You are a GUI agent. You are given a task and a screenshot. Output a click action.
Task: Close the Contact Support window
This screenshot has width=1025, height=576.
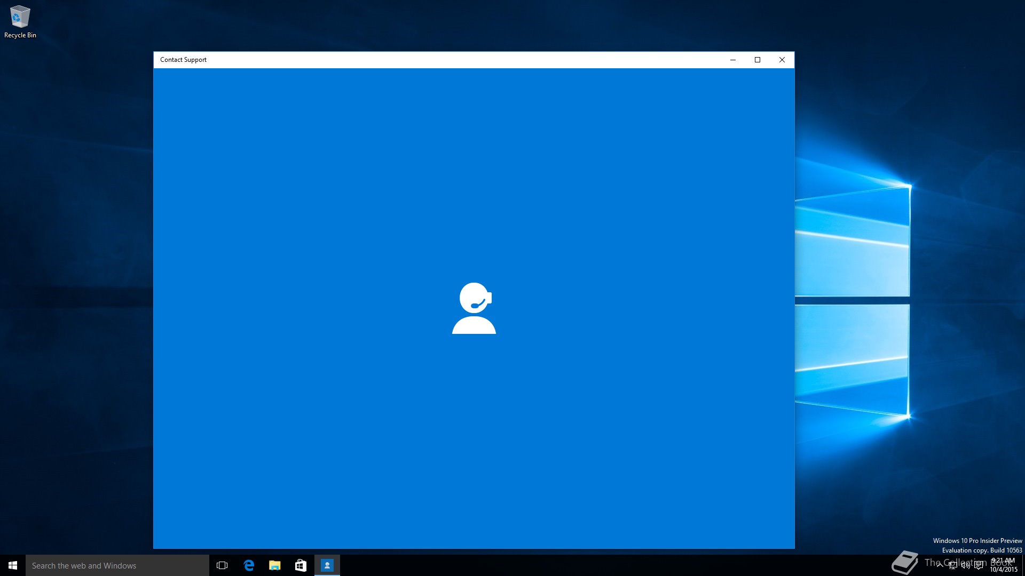click(x=782, y=60)
